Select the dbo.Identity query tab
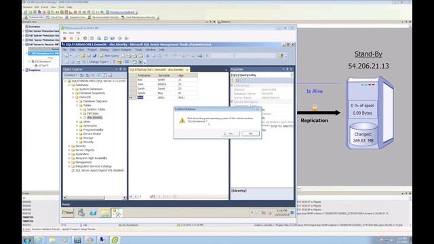Screen dimensions: 434x244 tap(157, 70)
